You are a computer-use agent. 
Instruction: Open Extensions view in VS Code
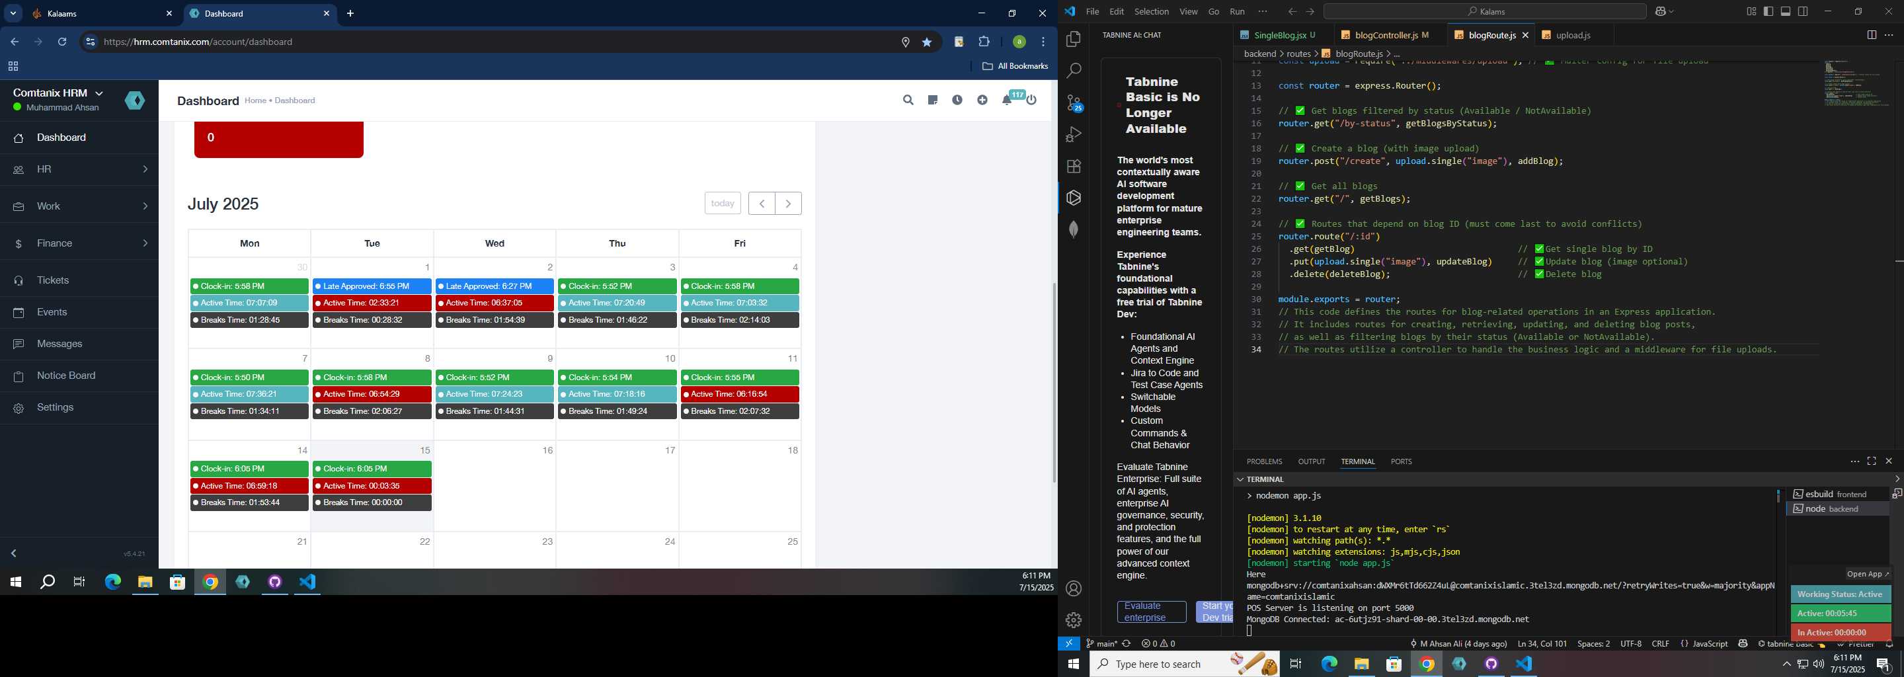point(1073,167)
